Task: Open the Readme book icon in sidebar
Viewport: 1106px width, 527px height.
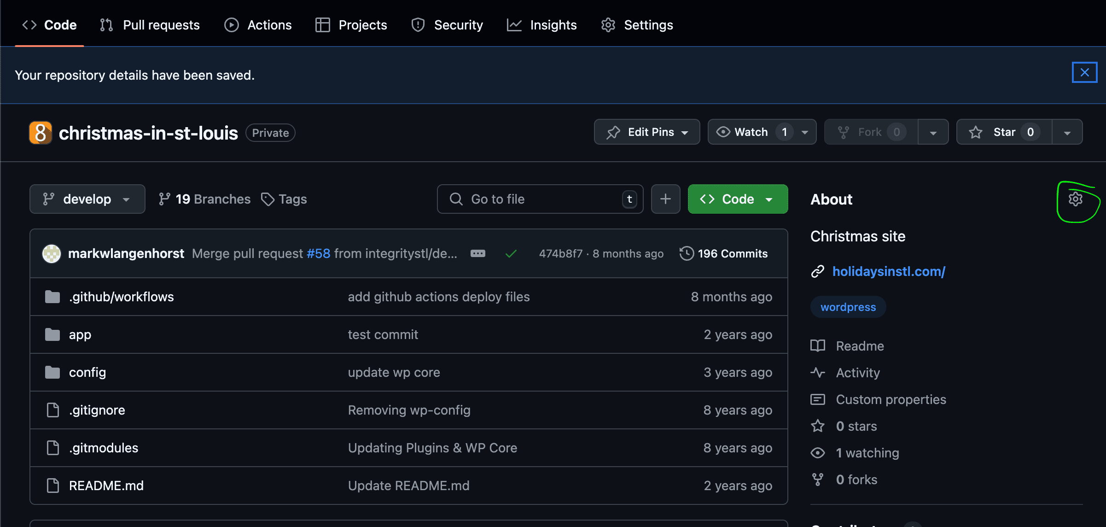Action: pyautogui.click(x=818, y=345)
